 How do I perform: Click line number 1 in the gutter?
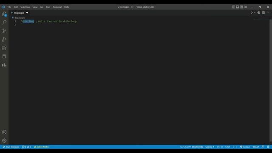[x=15, y=21]
